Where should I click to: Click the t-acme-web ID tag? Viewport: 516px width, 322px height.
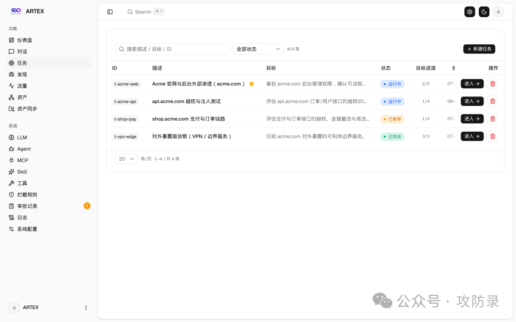point(126,84)
